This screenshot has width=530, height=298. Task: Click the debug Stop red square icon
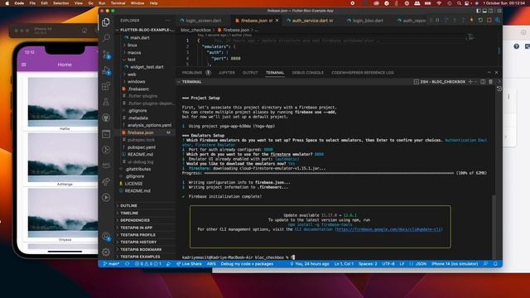pyautogui.click(x=489, y=20)
